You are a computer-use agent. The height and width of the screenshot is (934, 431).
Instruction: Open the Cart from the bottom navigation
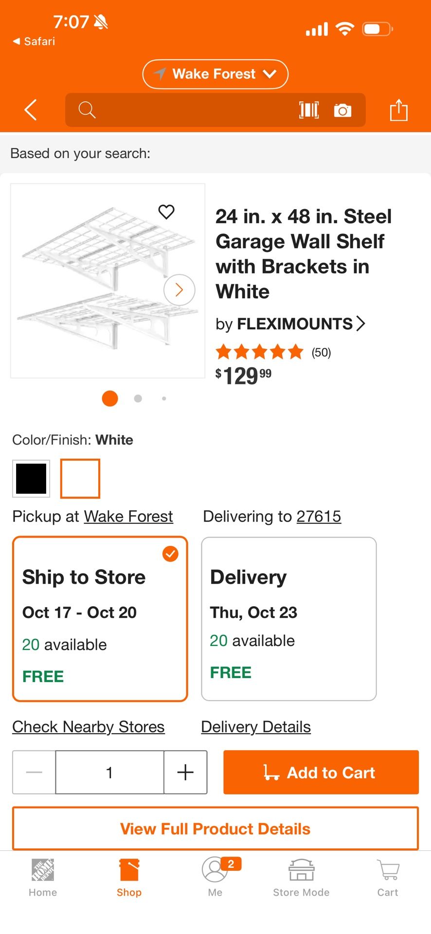[x=387, y=876]
